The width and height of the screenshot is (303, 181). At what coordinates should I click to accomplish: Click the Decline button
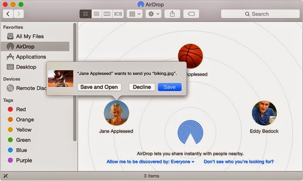coord(142,87)
